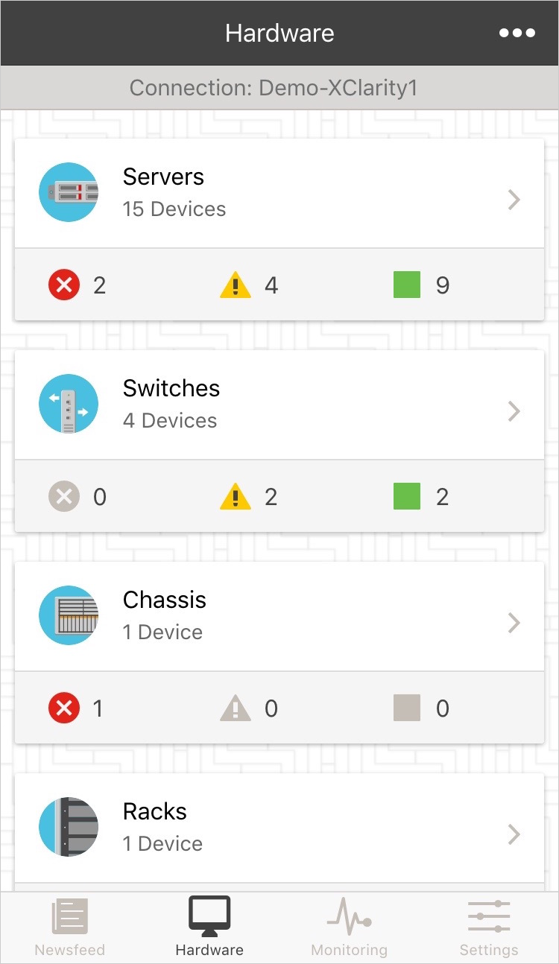The image size is (559, 964).
Task: Switch to the Newsfeed tab
Action: coord(70,927)
